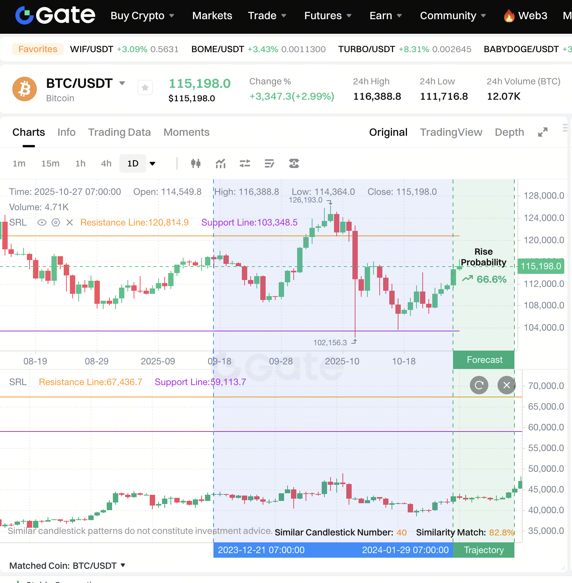Open chart settings sliders icon
This screenshot has height=583, width=572.
pos(245,164)
